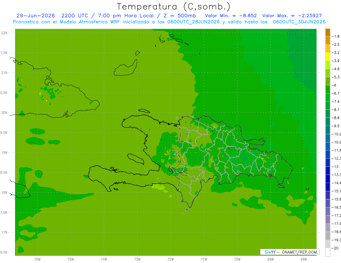Click the brown swatch above the -1.8 label
Image resolution: width=341 pixels, height=263 pixels.
(328, 32)
